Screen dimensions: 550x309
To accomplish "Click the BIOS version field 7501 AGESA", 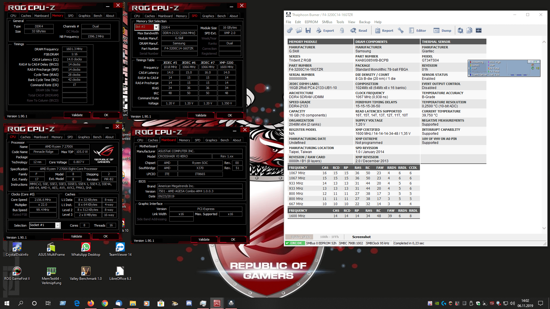I will coord(200,191).
